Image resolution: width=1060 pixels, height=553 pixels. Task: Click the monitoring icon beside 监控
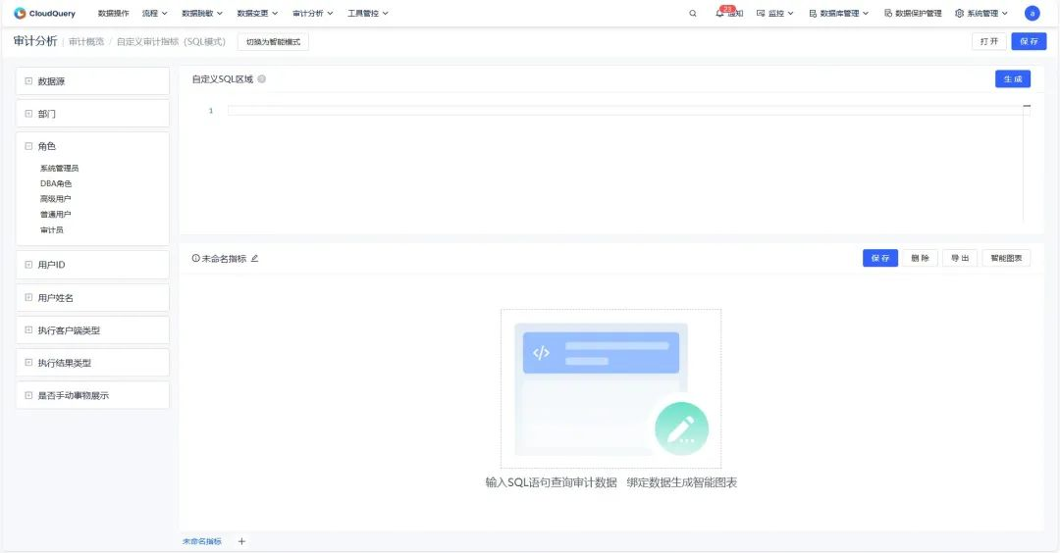point(761,14)
